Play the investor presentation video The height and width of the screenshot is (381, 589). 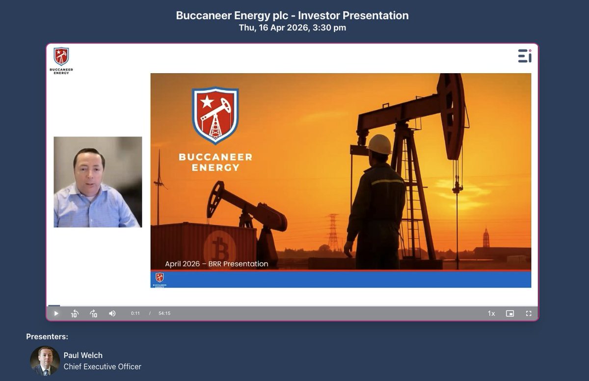tap(56, 313)
